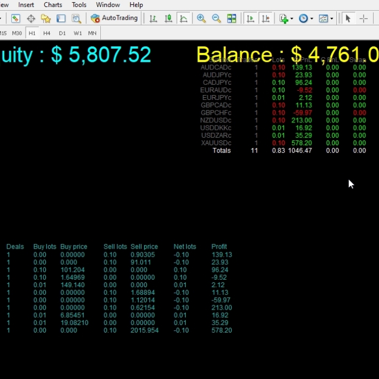Click the Periods clock icon
Viewport: 379px width, 379px height.
303,18
